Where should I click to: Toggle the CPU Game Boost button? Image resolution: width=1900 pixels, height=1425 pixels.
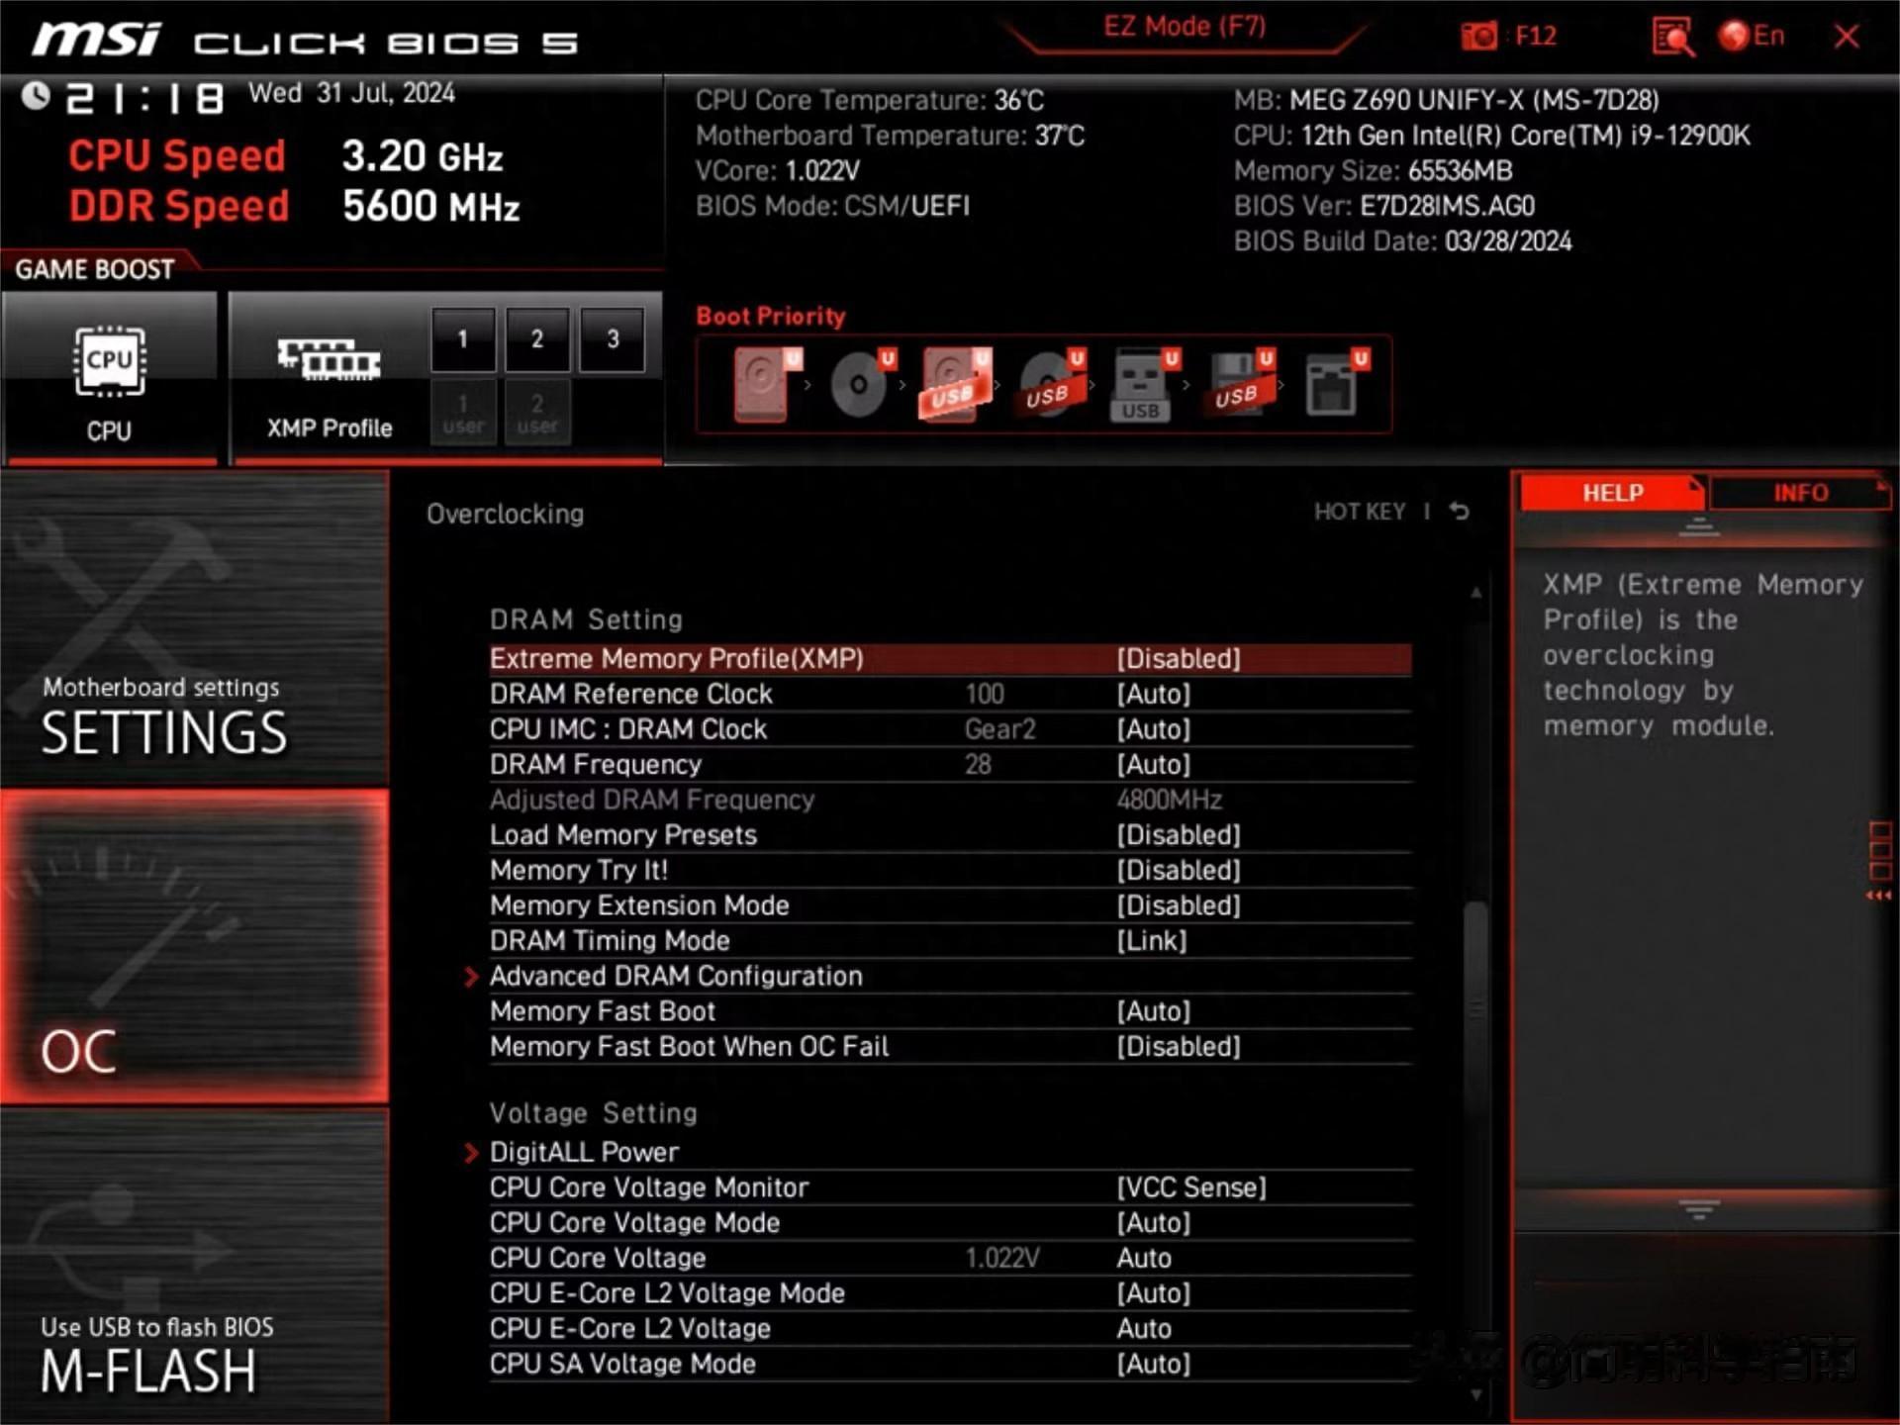coord(110,377)
